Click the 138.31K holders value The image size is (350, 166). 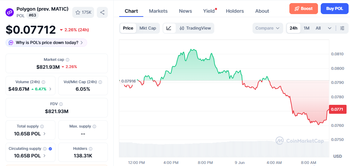pyautogui.click(x=83, y=156)
